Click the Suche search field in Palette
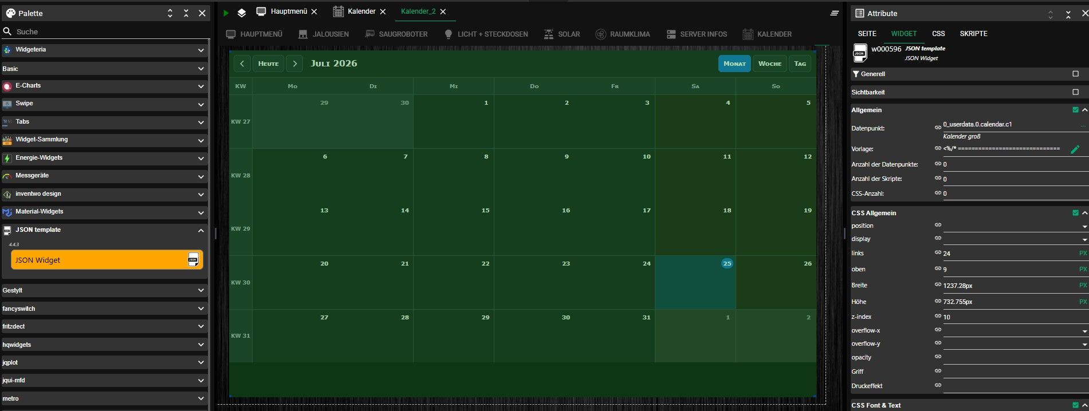This screenshot has width=1089, height=411. (112, 32)
